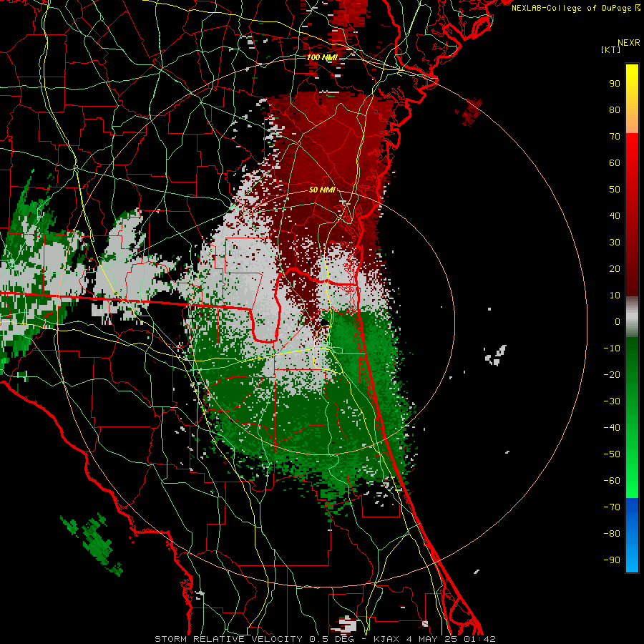Click the NEXR label above the color scale
This screenshot has height=644, width=644.
(x=629, y=43)
